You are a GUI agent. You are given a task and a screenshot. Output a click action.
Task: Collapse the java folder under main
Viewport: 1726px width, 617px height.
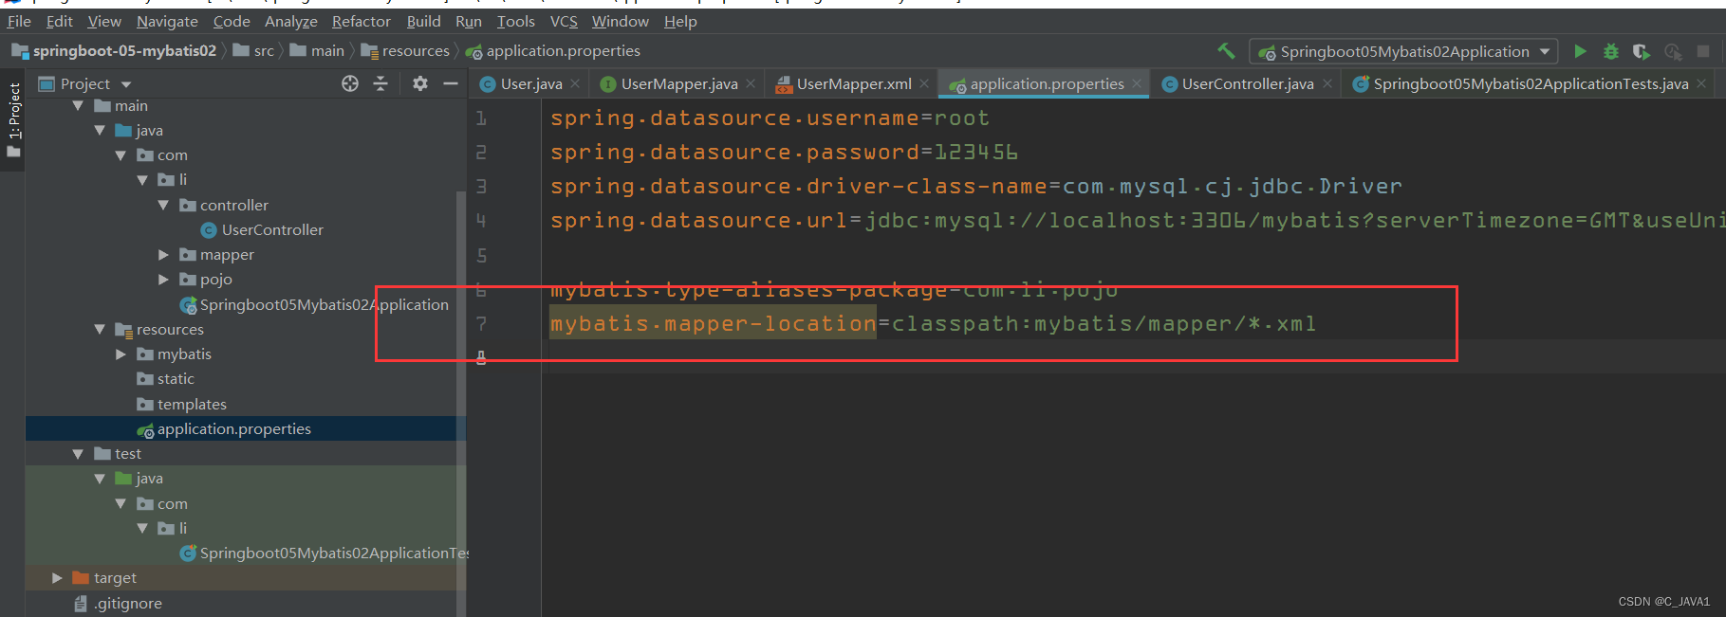click(101, 131)
